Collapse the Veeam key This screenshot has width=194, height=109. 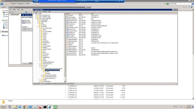point(40,67)
